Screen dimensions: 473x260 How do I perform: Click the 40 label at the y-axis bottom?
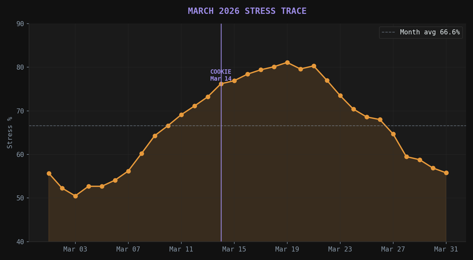pos(20,242)
